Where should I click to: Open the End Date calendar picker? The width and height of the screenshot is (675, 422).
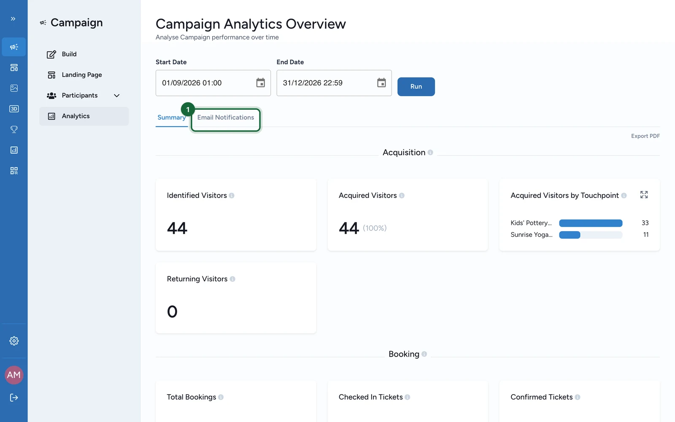(381, 83)
